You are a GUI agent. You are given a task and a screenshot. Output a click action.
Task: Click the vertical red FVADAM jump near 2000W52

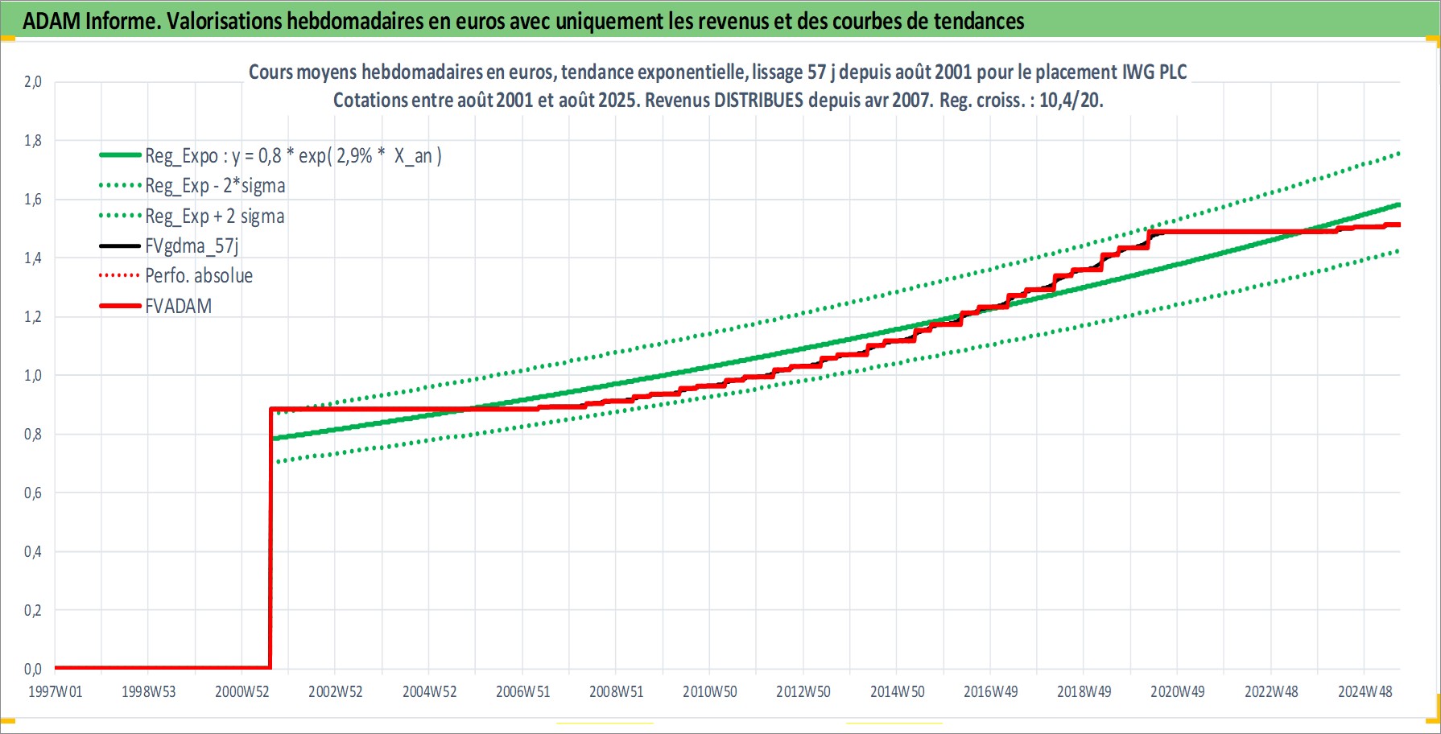click(270, 539)
